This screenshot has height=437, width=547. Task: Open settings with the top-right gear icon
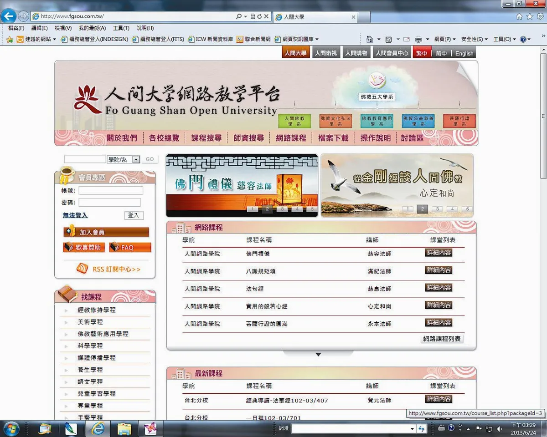(x=540, y=16)
